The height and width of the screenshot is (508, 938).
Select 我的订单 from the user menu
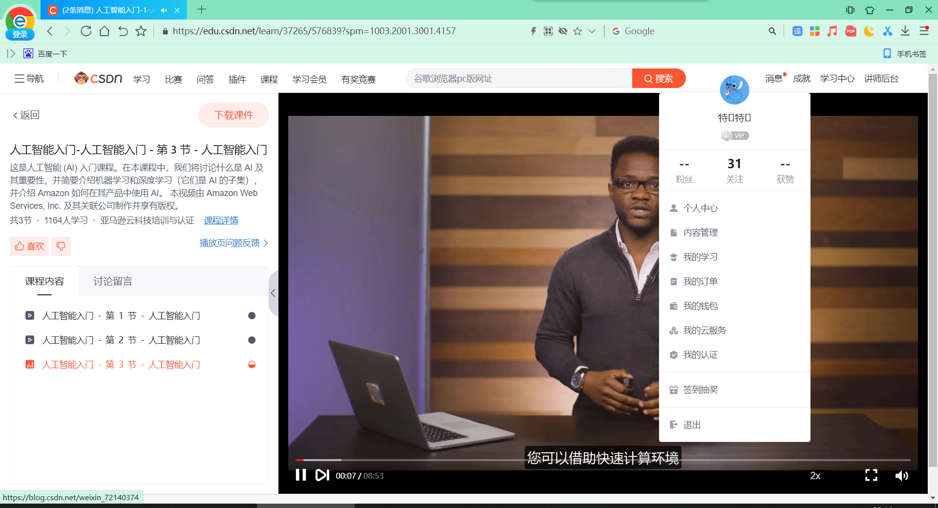[x=700, y=282]
